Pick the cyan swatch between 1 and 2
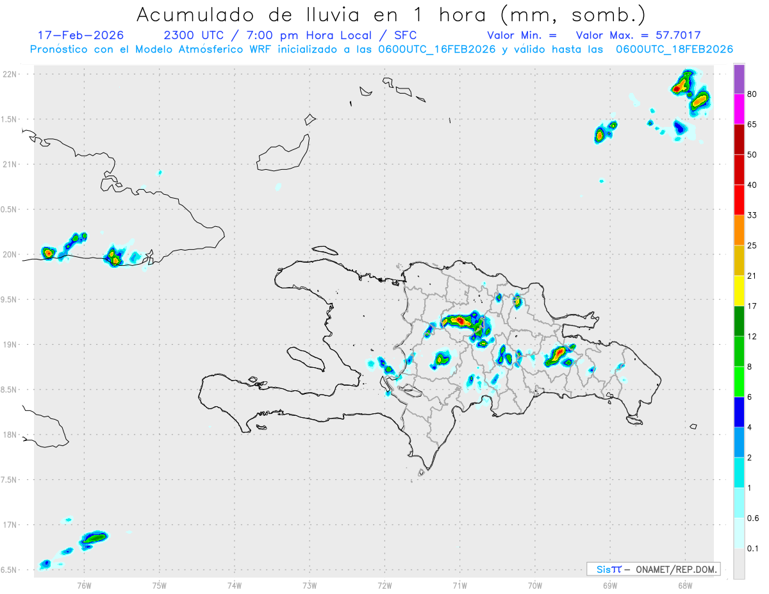The image size is (769, 594). point(739,472)
